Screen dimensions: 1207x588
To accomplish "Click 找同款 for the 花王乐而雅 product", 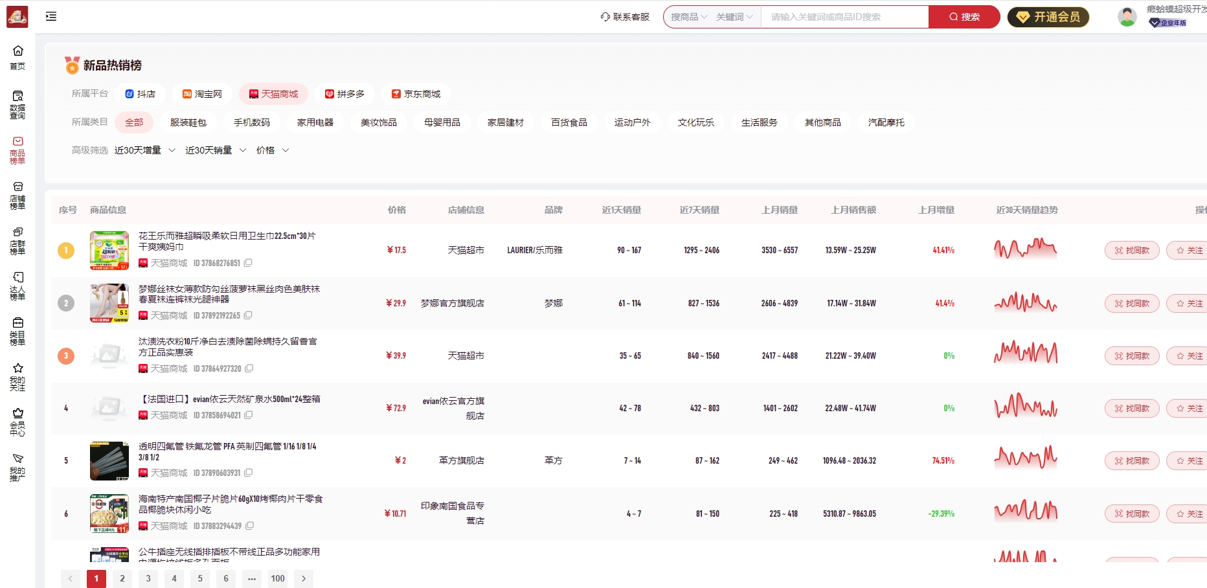I will click(x=1131, y=250).
